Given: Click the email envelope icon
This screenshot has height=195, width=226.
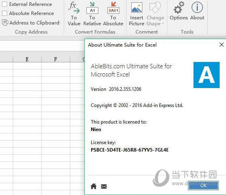Looking at the screenshot, I should click(104, 187).
